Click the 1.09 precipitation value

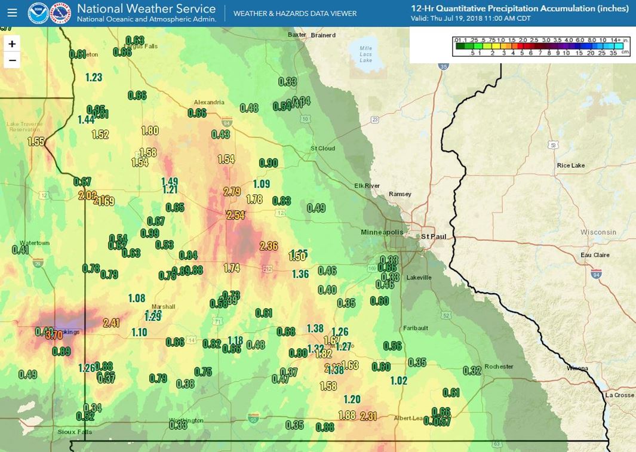261,184
